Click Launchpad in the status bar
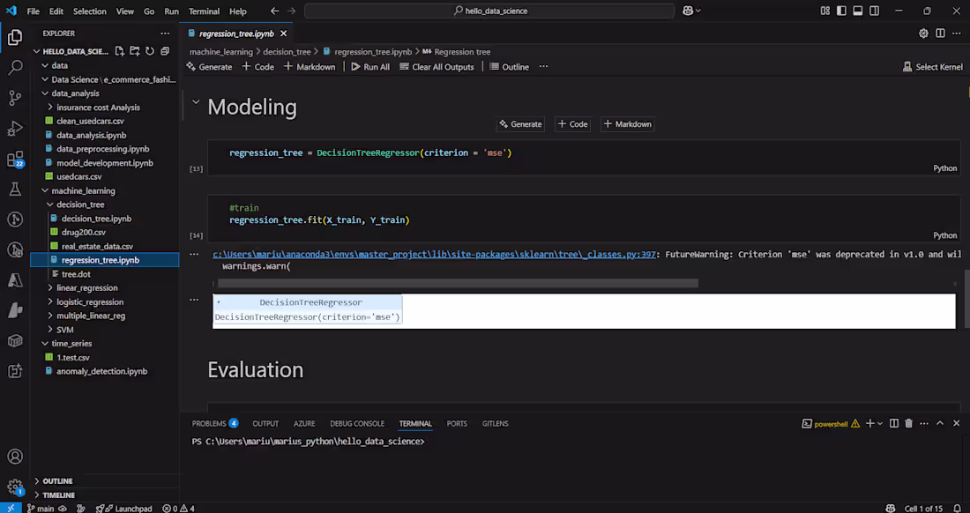 124,508
